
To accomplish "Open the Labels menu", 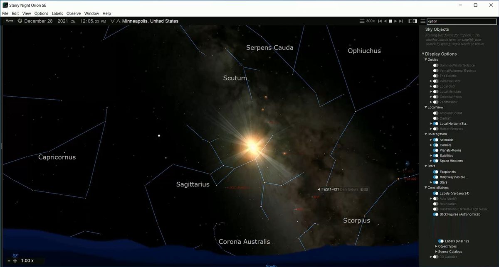I will pyautogui.click(x=57, y=14).
